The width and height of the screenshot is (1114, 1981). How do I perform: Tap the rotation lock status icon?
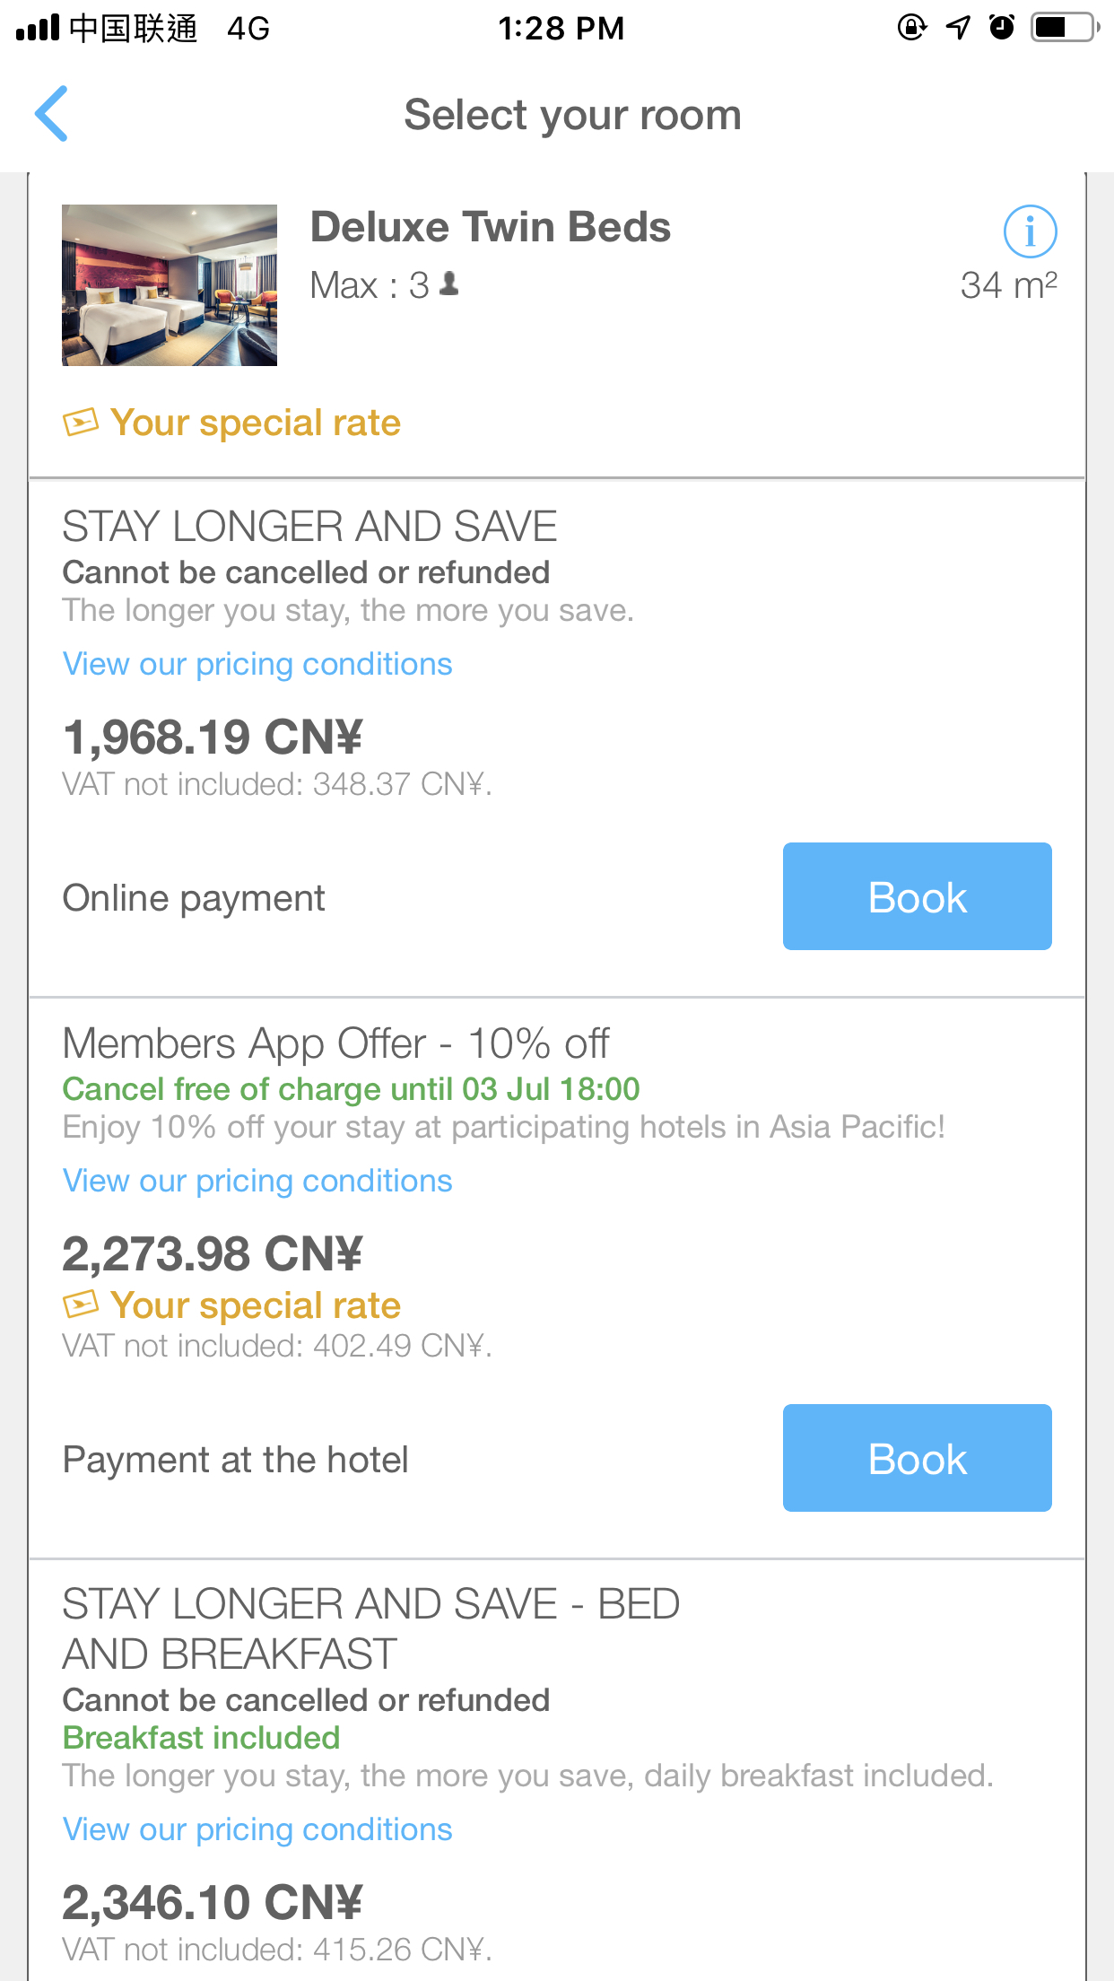click(x=911, y=28)
